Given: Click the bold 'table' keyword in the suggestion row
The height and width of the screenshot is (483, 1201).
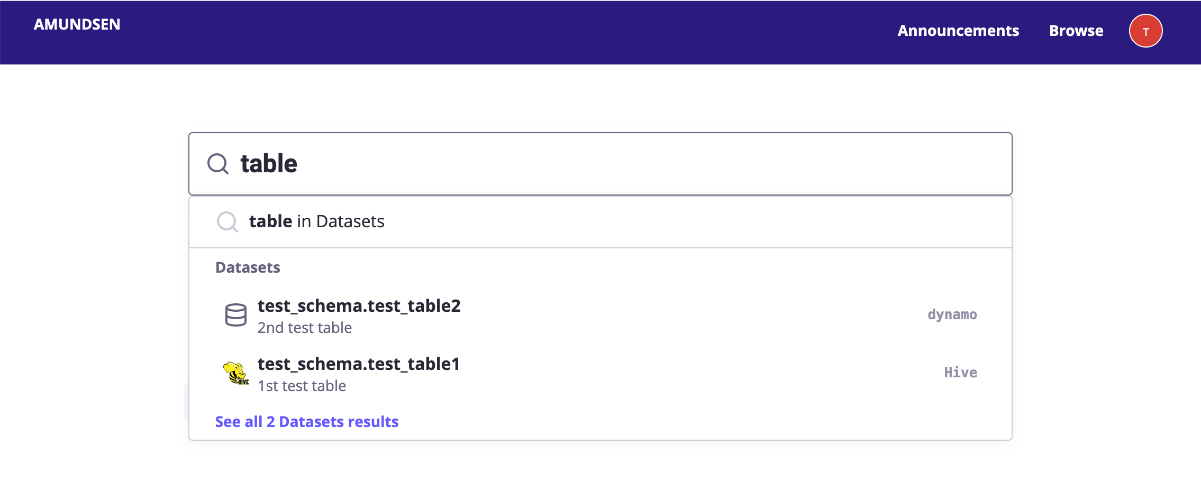Looking at the screenshot, I should [270, 221].
